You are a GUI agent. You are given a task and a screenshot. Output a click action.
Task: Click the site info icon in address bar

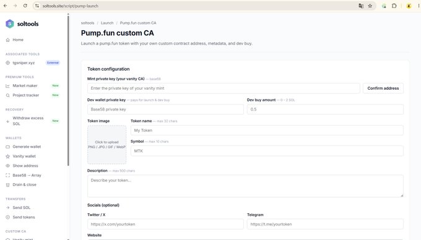pyautogui.click(x=37, y=6)
